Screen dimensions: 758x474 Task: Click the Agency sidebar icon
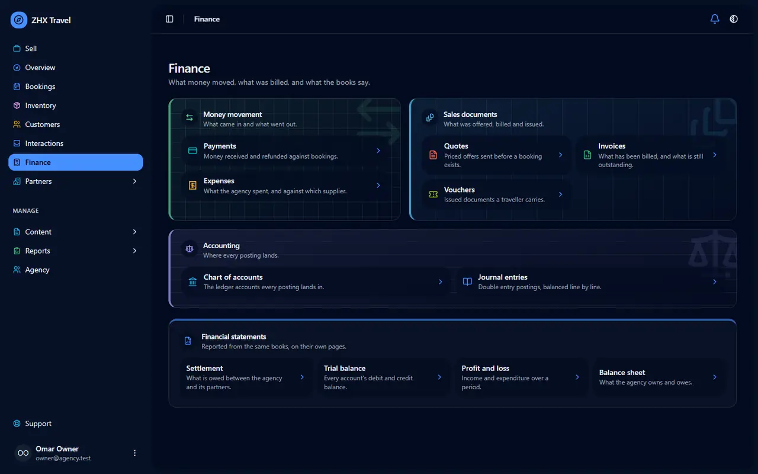coord(17,270)
